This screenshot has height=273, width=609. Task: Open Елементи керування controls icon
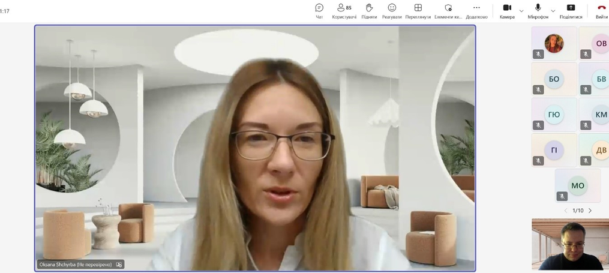coord(448,11)
